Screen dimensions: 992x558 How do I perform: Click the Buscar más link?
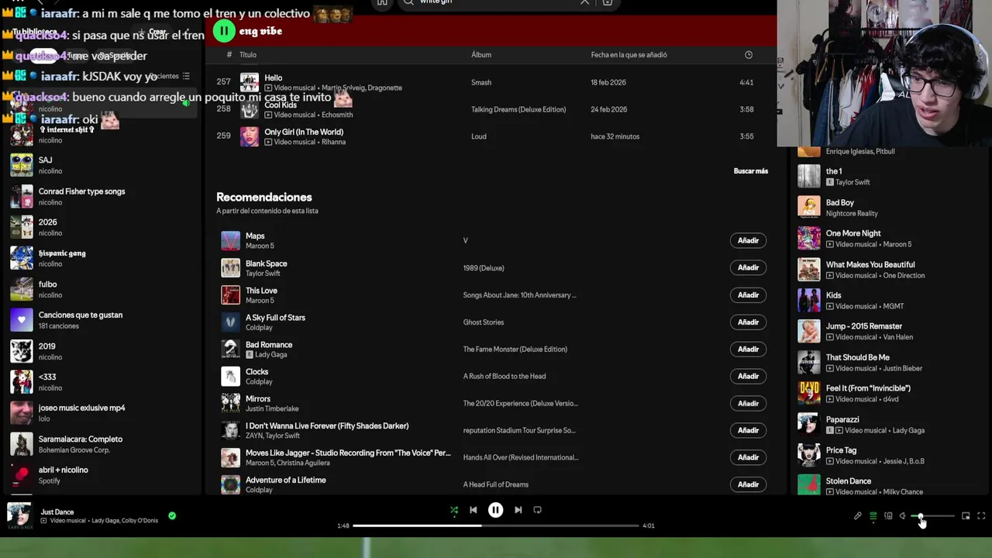750,171
